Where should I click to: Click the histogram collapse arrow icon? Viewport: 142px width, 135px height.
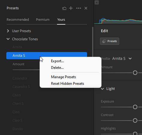[x=97, y=2]
